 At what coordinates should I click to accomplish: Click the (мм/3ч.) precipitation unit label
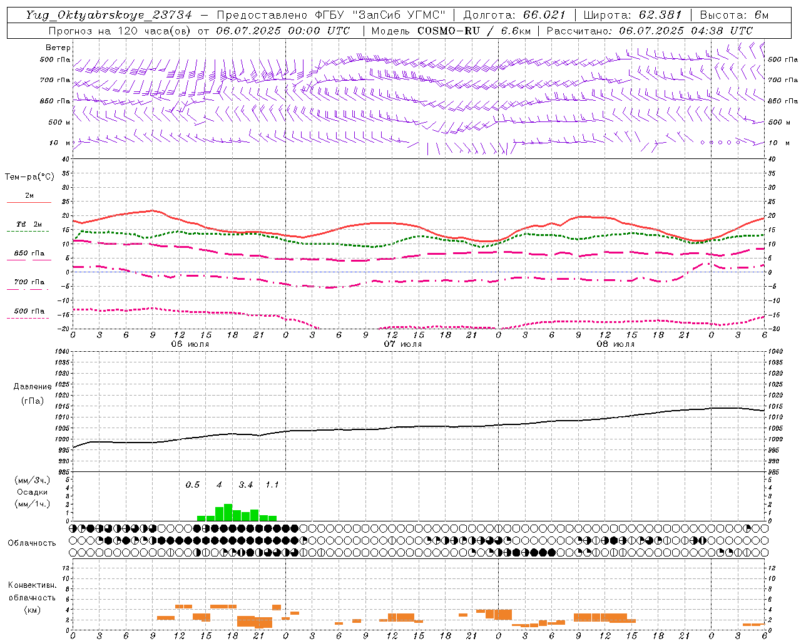pyautogui.click(x=33, y=480)
